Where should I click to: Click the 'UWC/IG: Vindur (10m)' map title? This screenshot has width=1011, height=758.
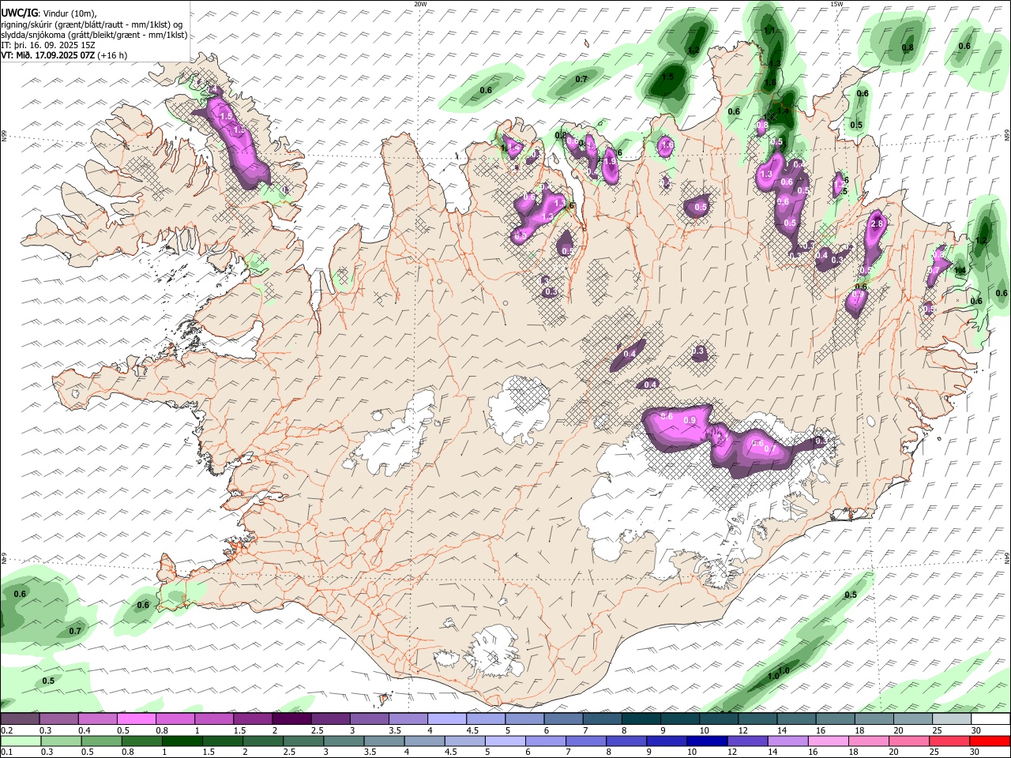click(49, 13)
